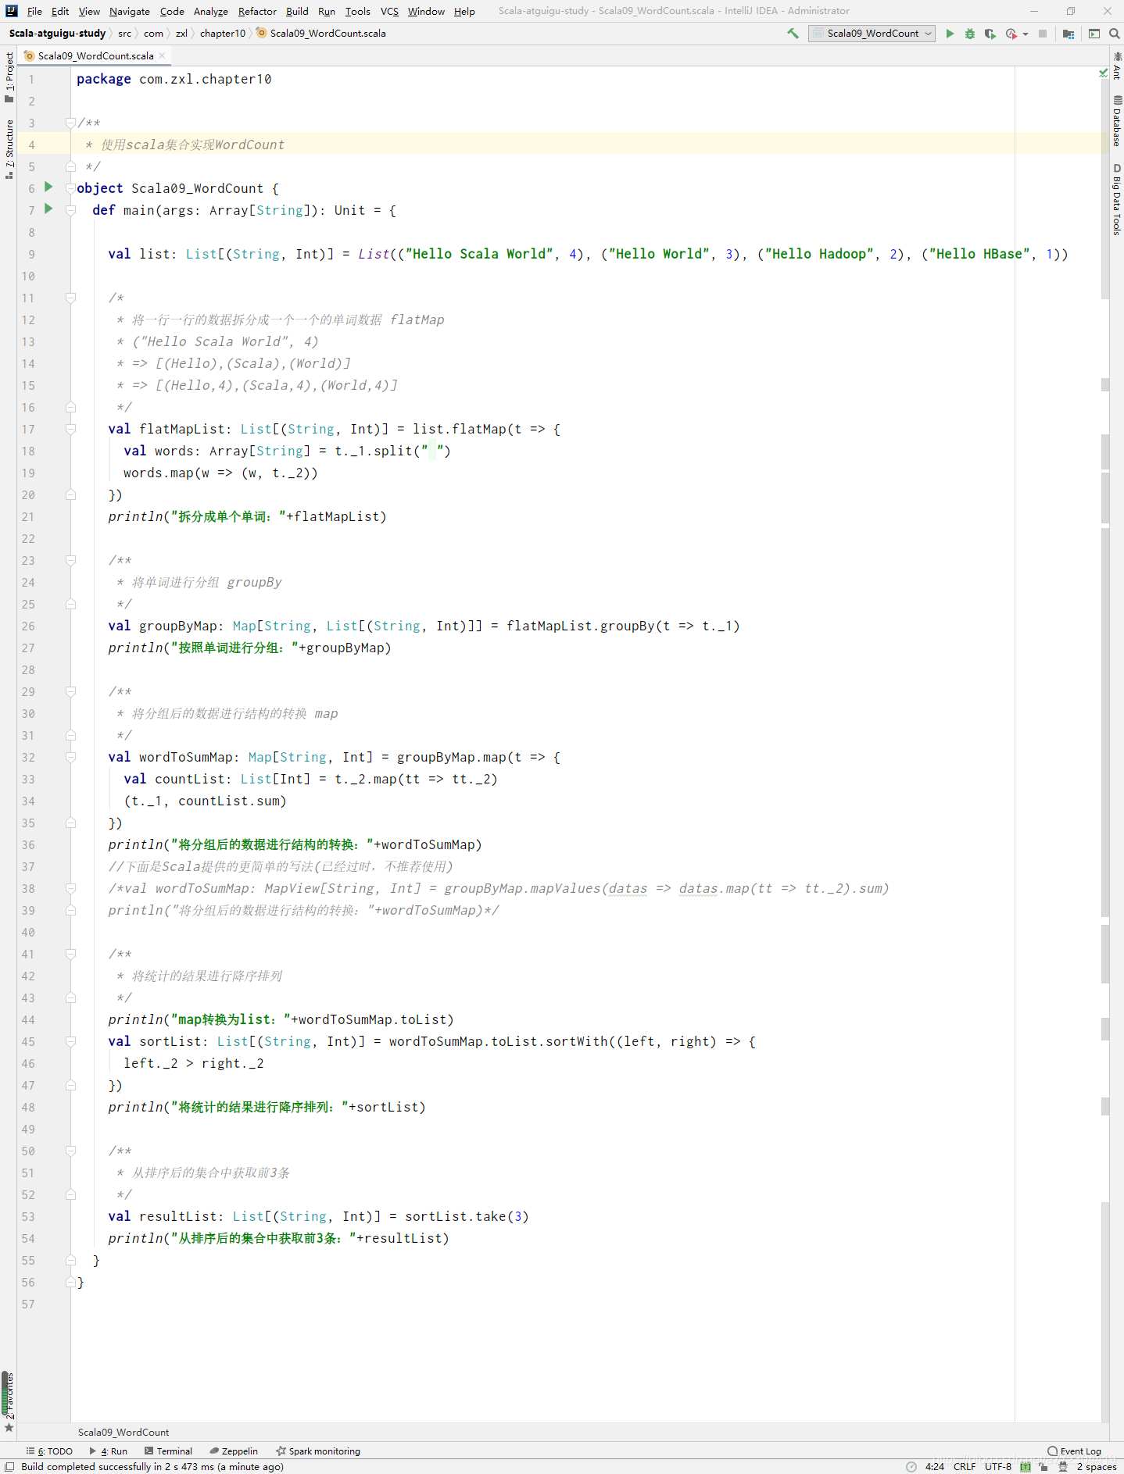Image resolution: width=1124 pixels, height=1474 pixels.
Task: Click the green inspection checkmark indicator
Action: (1104, 73)
